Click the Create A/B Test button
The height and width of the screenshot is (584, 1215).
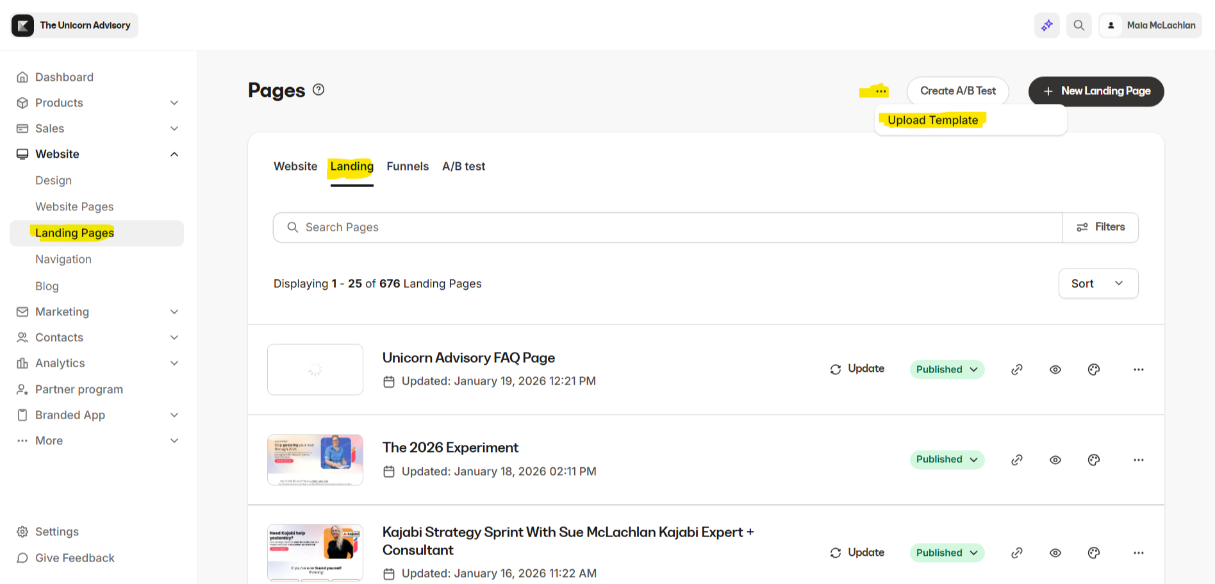[x=957, y=91]
